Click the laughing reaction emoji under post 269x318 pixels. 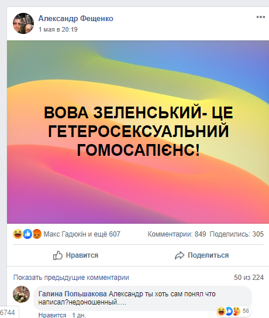click(x=18, y=234)
